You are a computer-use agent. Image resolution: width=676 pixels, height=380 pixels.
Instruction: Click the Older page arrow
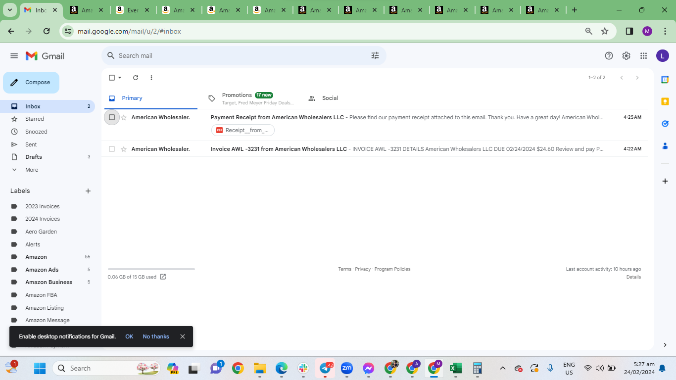click(x=637, y=78)
